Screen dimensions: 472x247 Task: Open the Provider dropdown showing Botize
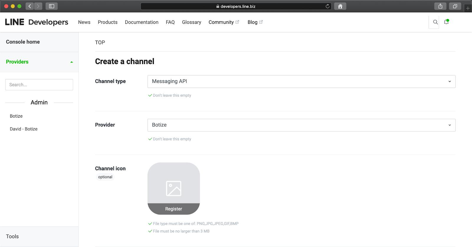(301, 125)
